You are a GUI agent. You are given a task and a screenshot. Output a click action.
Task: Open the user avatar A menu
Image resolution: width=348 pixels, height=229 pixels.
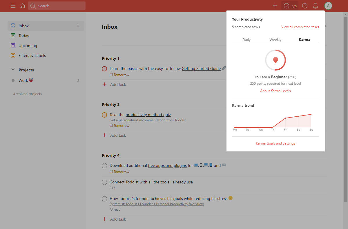coord(328,6)
